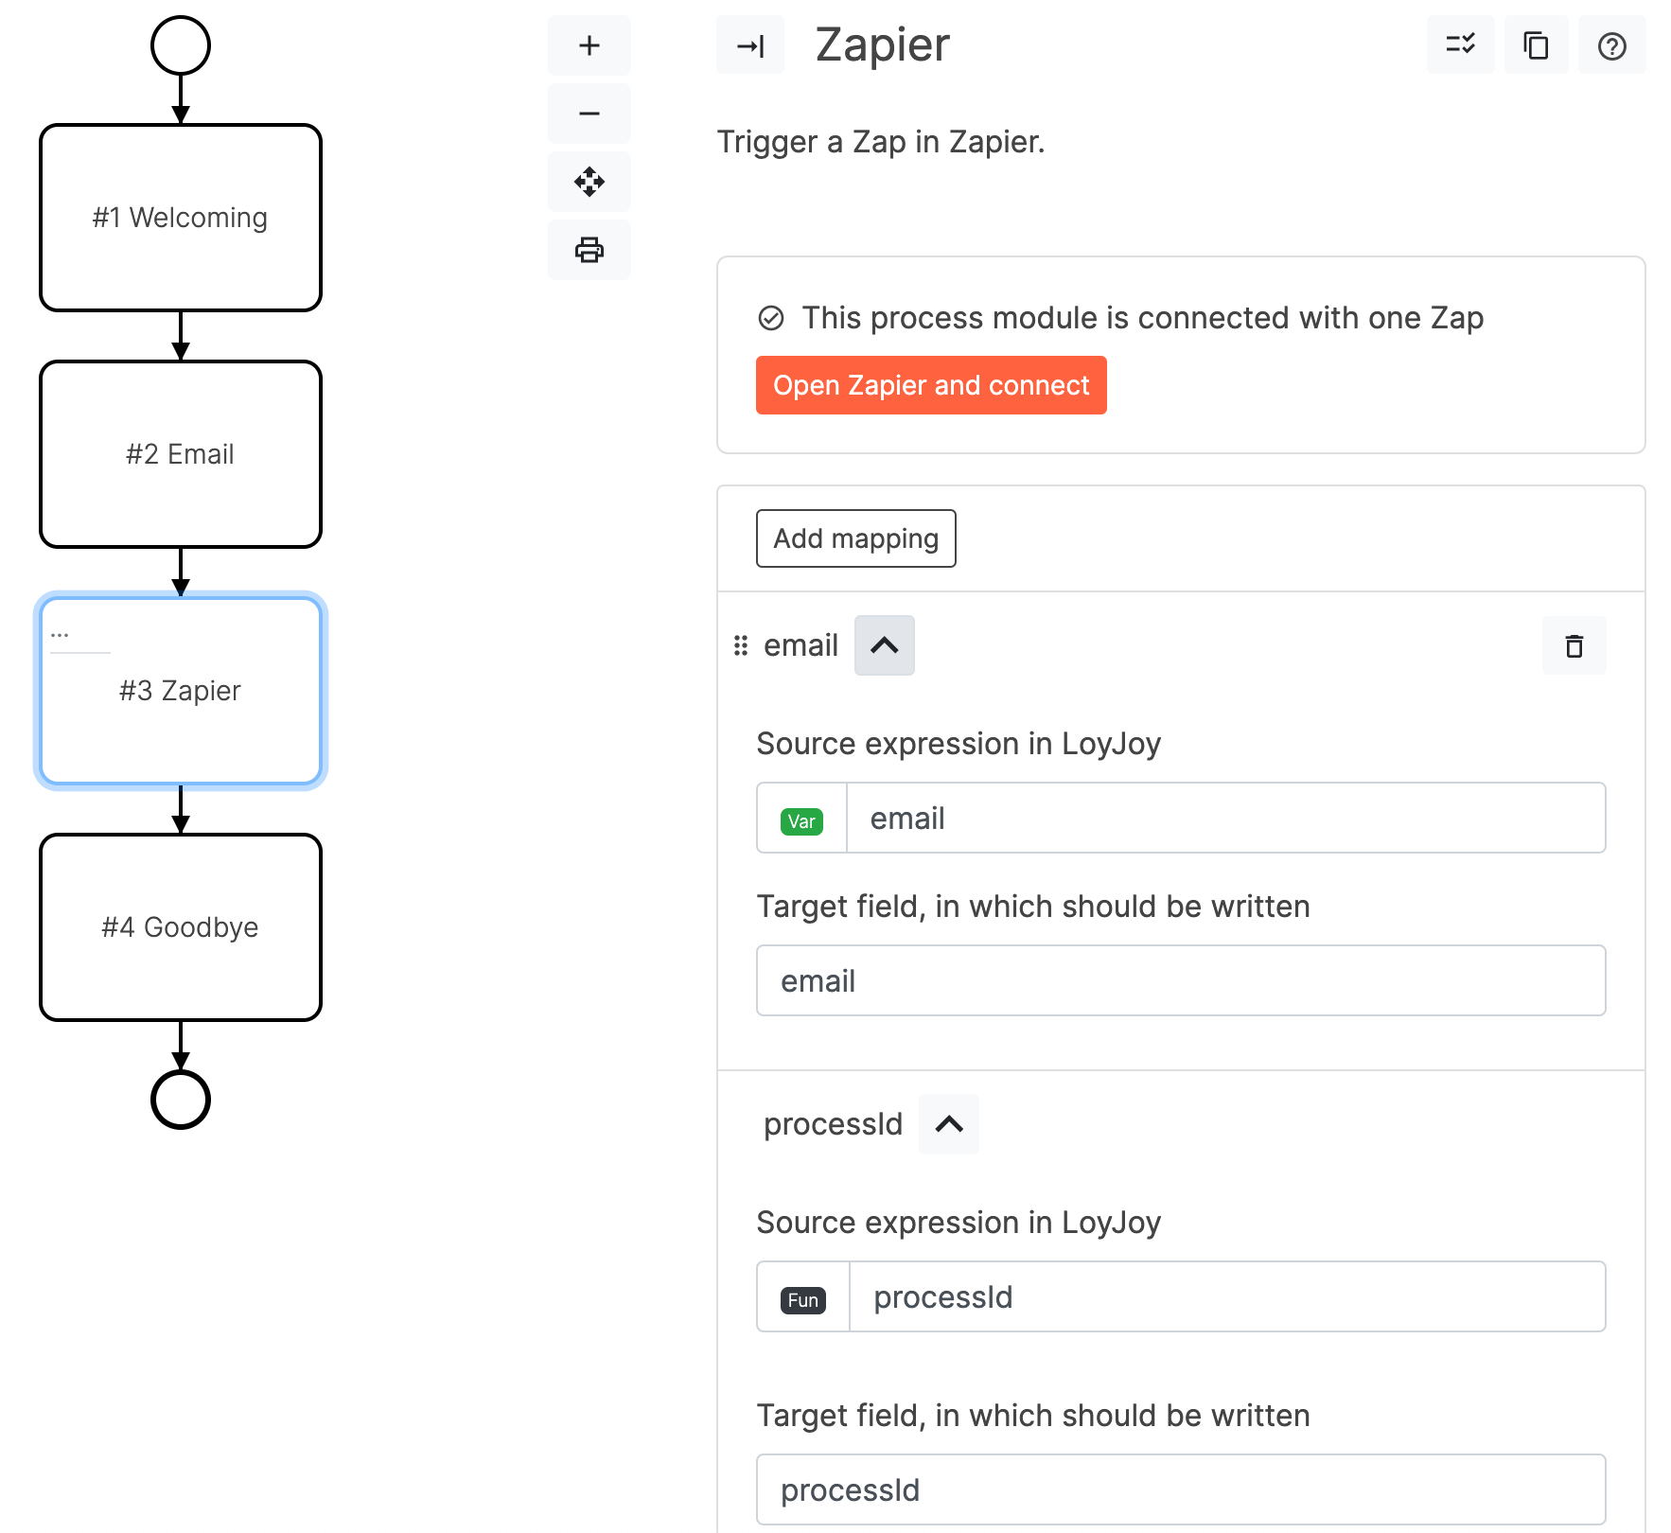Toggle the Var badge on email source
Screen dimensions: 1671x1533
pyautogui.click(x=800, y=819)
